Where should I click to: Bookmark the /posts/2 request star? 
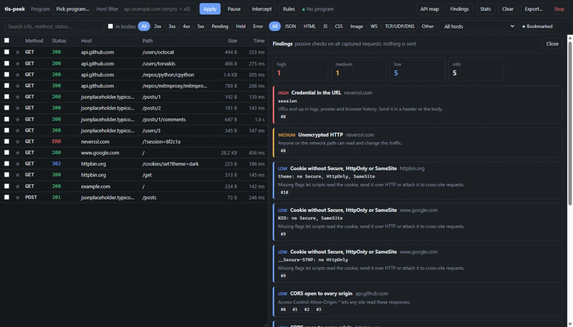[18, 108]
